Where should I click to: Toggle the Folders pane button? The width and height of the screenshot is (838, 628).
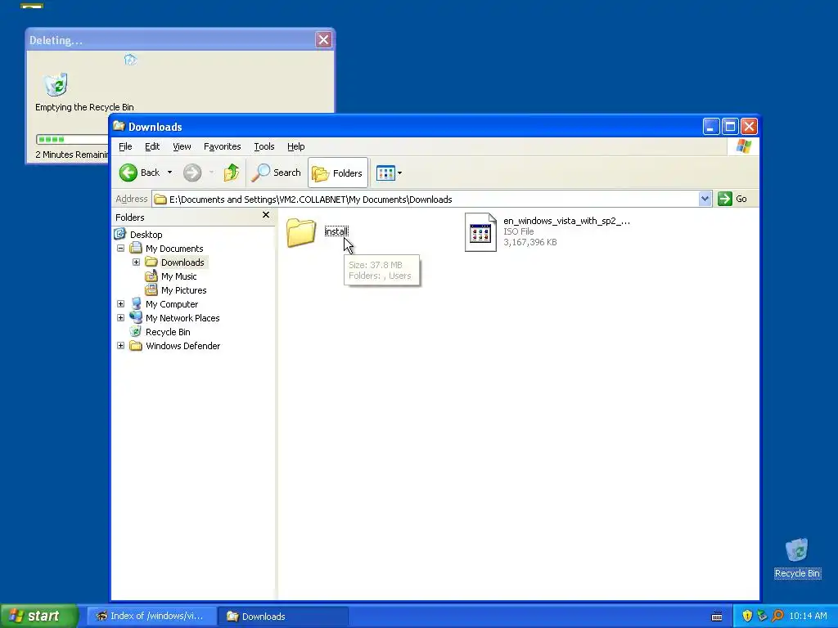click(338, 173)
